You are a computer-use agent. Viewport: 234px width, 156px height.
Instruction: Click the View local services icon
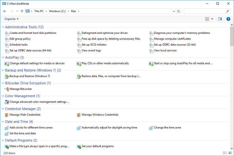(x=151, y=51)
